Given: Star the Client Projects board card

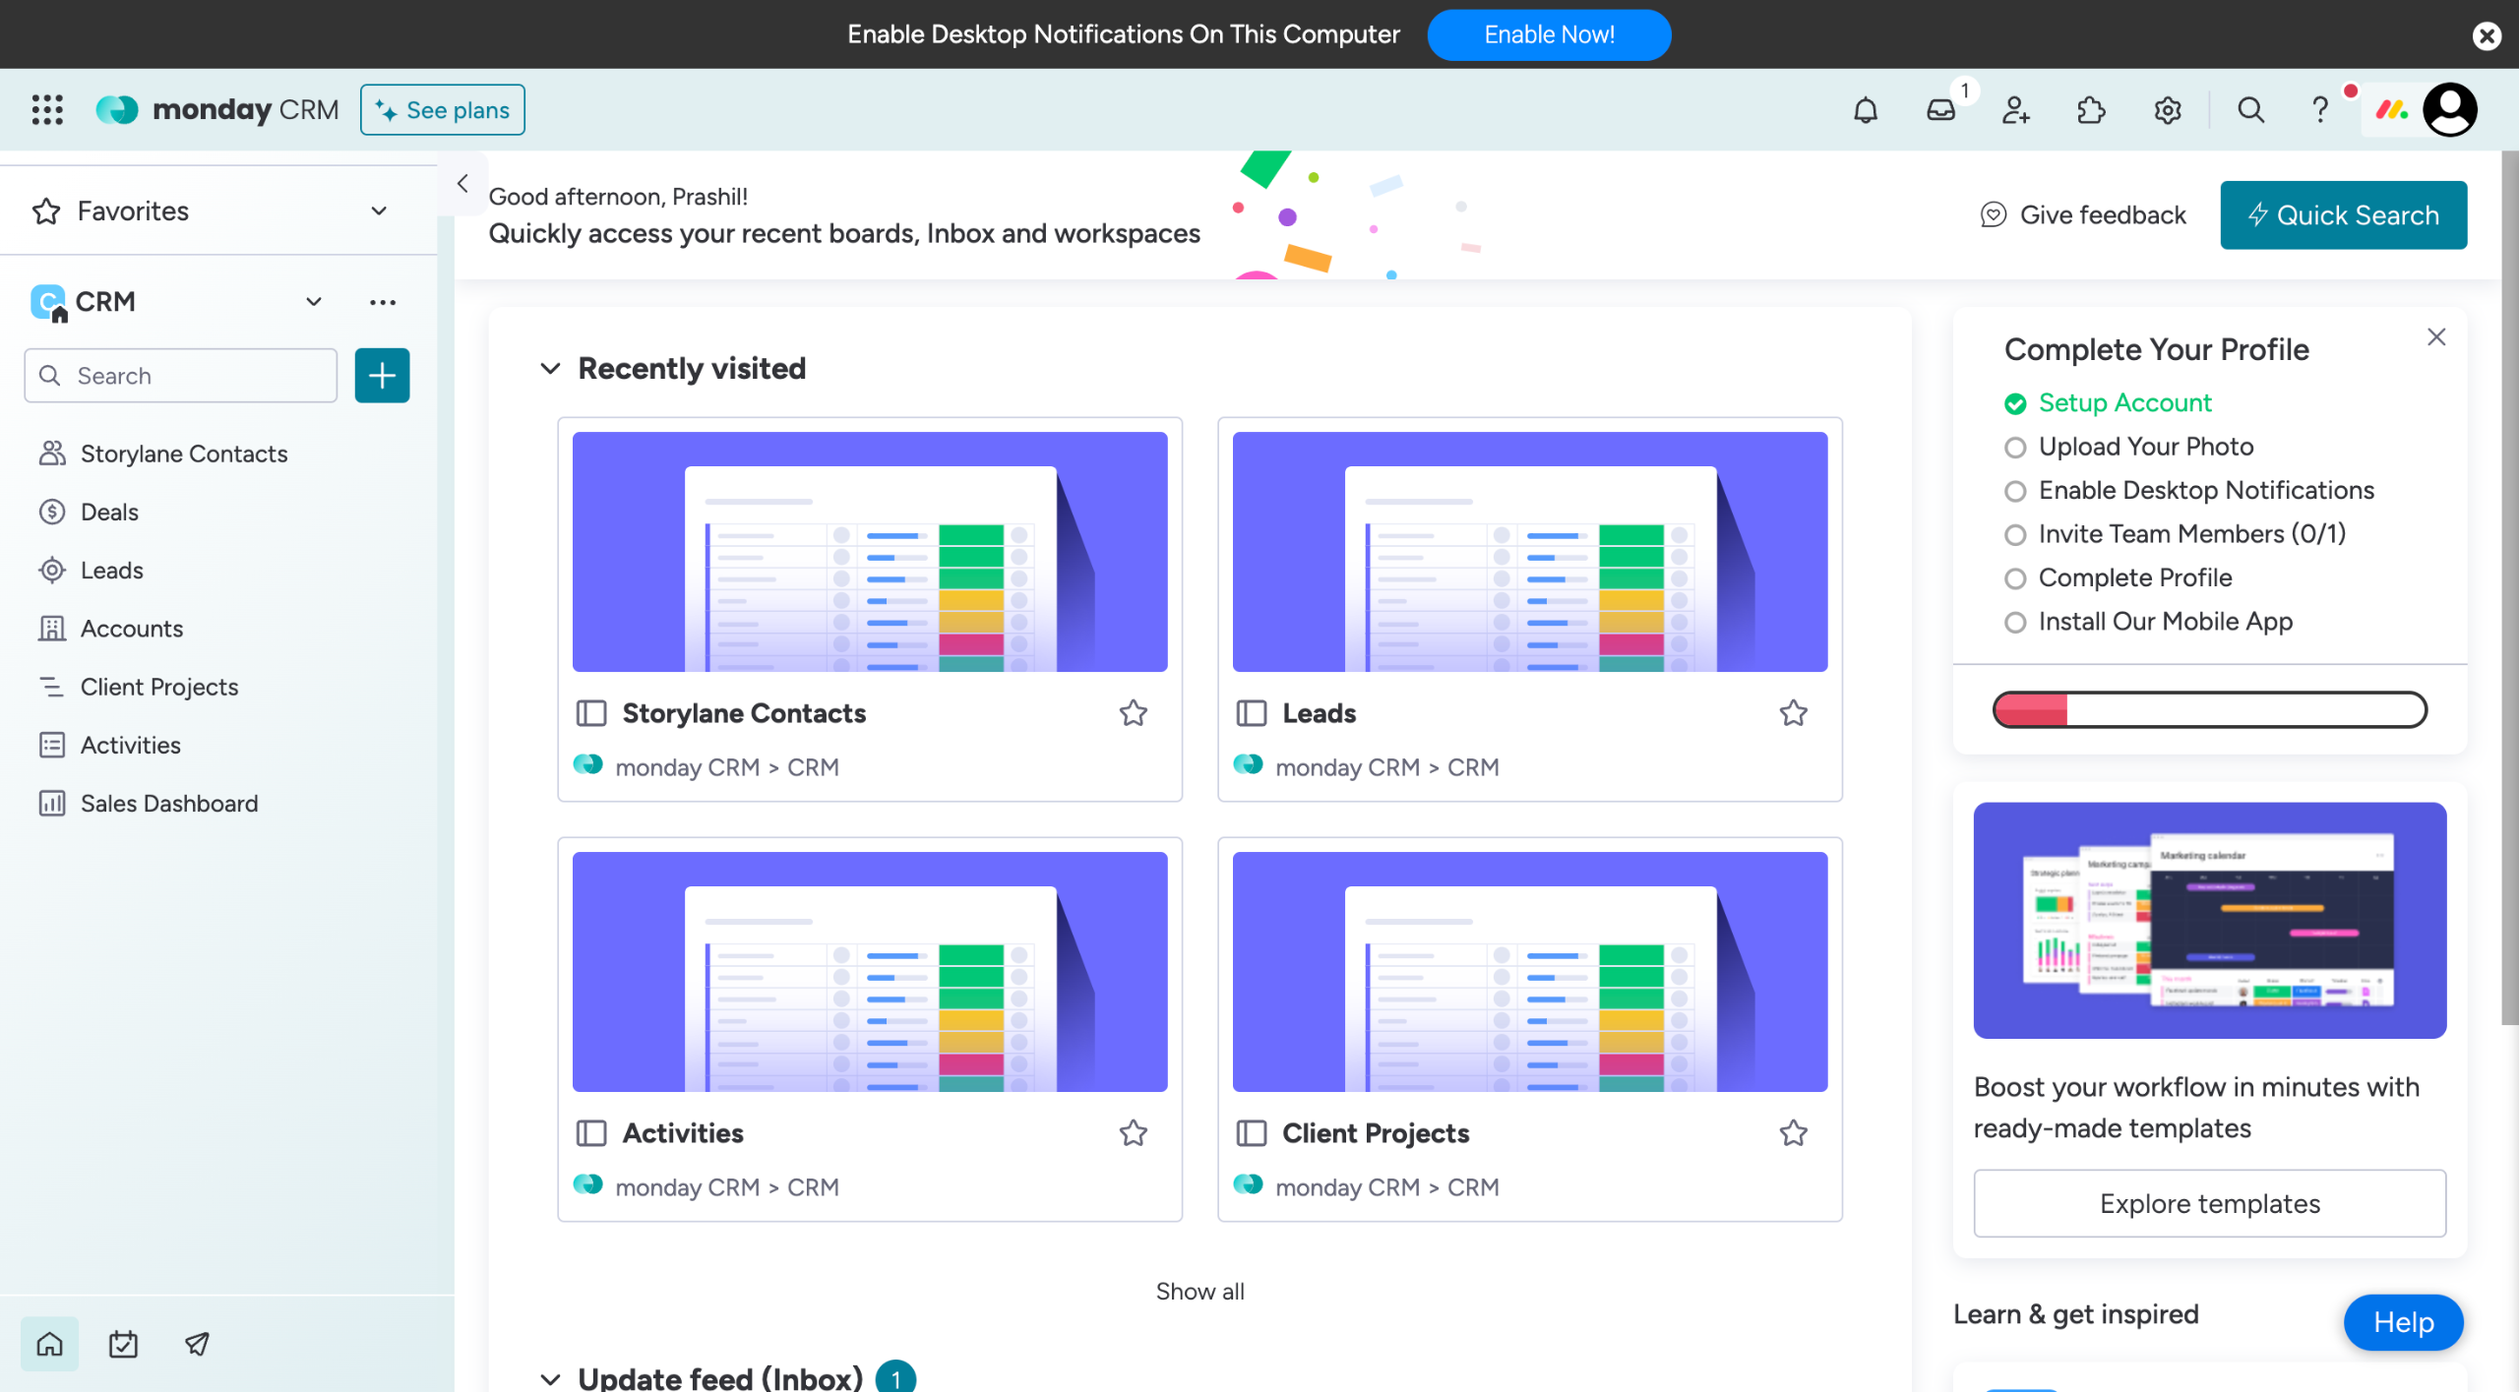Looking at the screenshot, I should pos(1794,1132).
